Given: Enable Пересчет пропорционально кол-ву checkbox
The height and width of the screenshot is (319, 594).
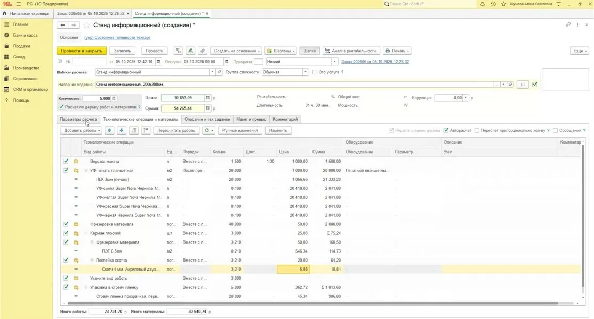Looking at the screenshot, I should click(477, 130).
